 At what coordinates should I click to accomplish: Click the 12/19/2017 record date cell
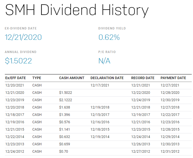pyautogui.click(x=141, y=115)
